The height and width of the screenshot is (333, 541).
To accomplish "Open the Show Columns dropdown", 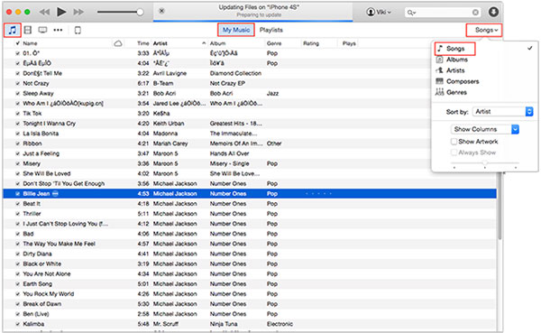I will (x=485, y=129).
